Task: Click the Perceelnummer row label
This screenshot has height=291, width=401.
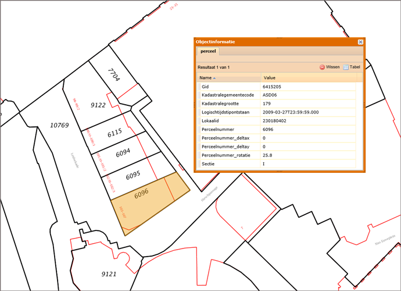Action: (218, 129)
